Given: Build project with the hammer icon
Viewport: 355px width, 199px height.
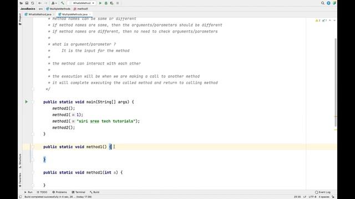Looking at the screenshot, I should pos(62,3).
